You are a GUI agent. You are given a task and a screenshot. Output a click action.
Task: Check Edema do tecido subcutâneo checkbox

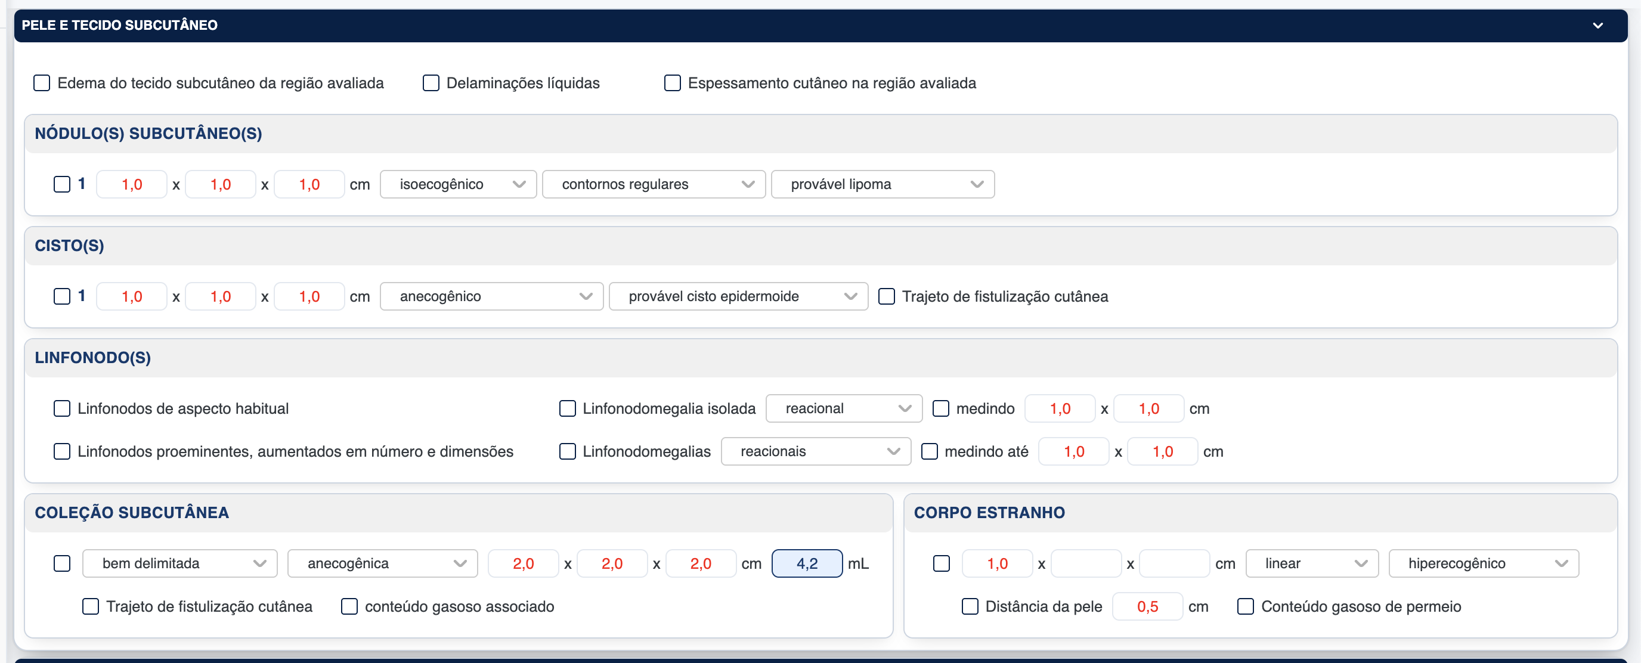coord(42,83)
